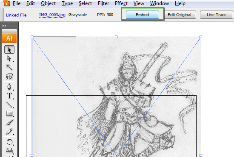This screenshot has width=234, height=157.
Task: Open the View menu
Action: tap(139, 3)
